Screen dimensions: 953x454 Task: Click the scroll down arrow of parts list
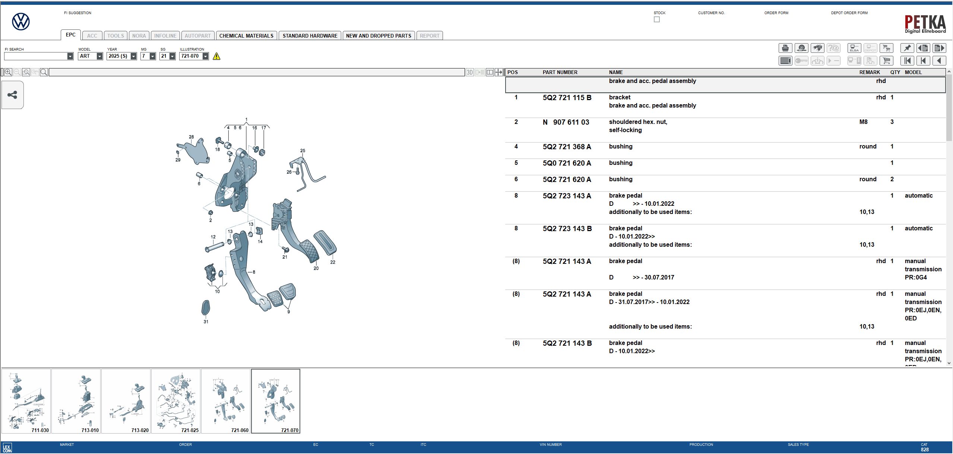(949, 363)
